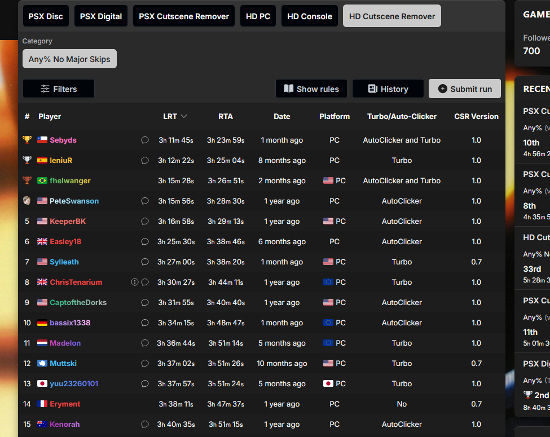Click the comment icon for Madelon

(x=145, y=343)
